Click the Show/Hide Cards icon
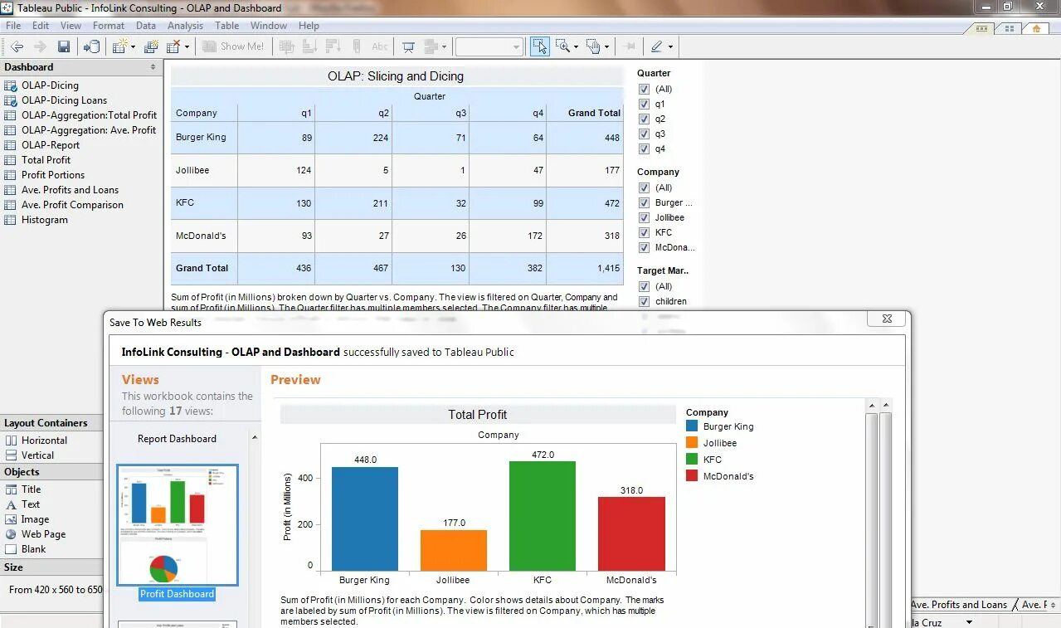The height and width of the screenshot is (628, 1061). click(431, 46)
